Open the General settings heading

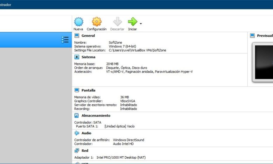tap(88, 36)
